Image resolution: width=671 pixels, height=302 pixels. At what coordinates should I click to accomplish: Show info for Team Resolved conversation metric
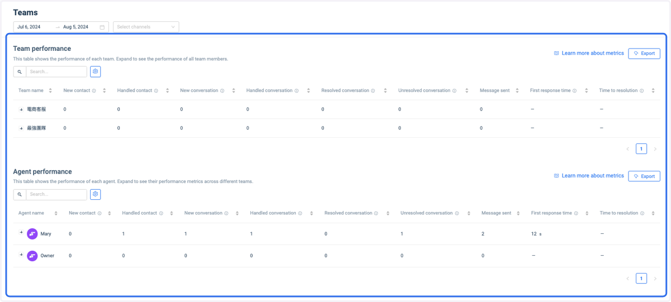tap(374, 90)
